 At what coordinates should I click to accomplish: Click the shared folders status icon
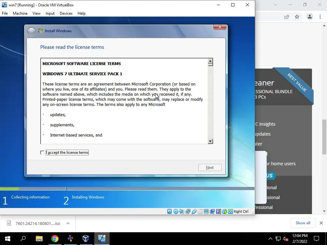200,212
